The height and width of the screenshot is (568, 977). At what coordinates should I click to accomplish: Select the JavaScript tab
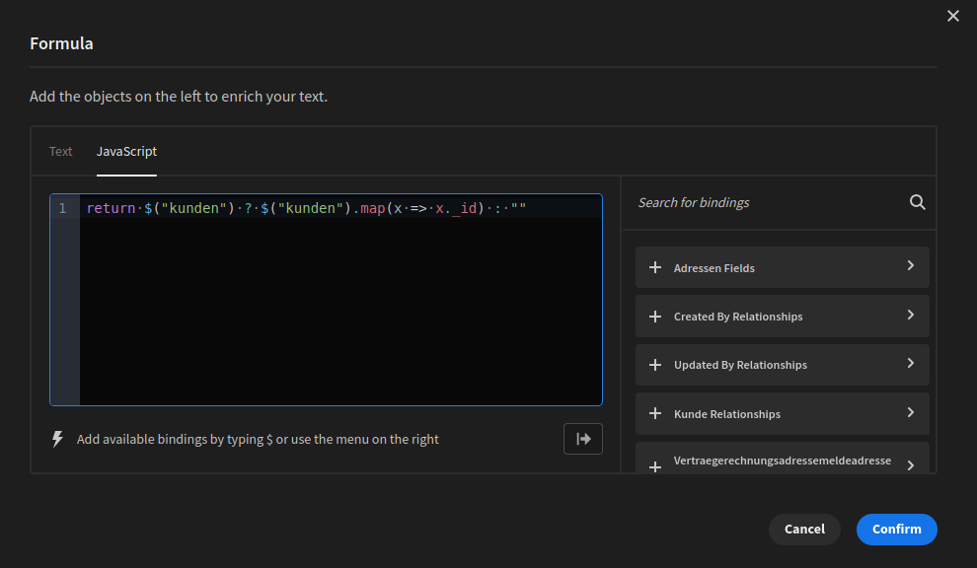pyautogui.click(x=126, y=151)
